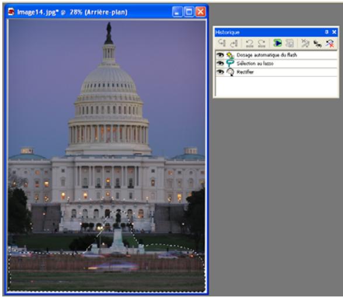The height and width of the screenshot is (297, 343).
Task: Select the lasso icon of Sélection au lasso row
Action: click(230, 64)
